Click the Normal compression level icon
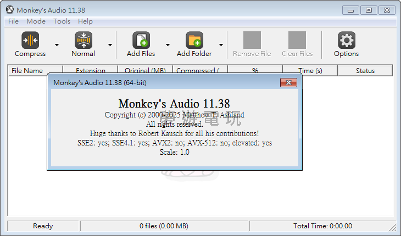The height and width of the screenshot is (236, 401). pyautogui.click(x=83, y=40)
